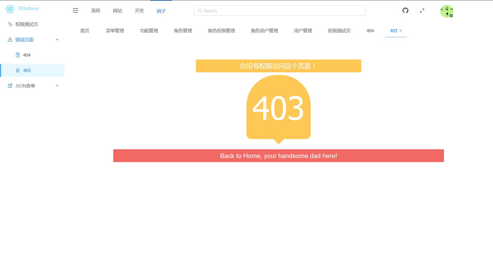Click the 3YAdmin React logo icon
The image size is (493, 277).
click(10, 9)
